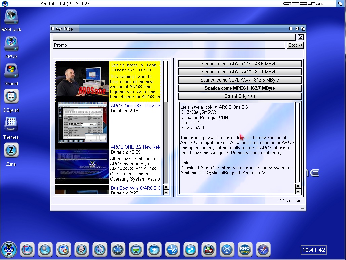
Task: Click the AmiTube window resize gadget
Action: [303, 207]
